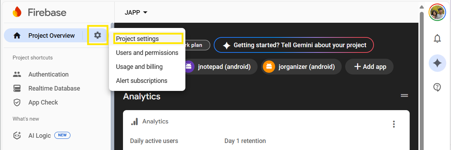Open the notifications bell
This screenshot has width=451, height=150.
tap(437, 38)
